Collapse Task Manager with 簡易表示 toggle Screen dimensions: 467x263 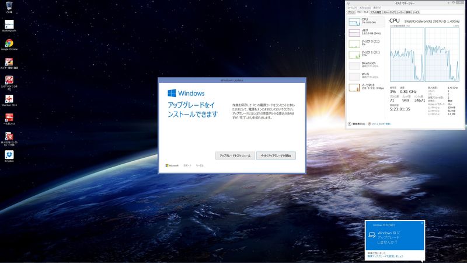357,124
